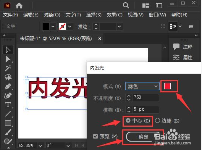Image resolution: width=202 pixels, height=150 pixels.
Task: Click the stroke none color swatch
Action: pyautogui.click(x=62, y=26)
